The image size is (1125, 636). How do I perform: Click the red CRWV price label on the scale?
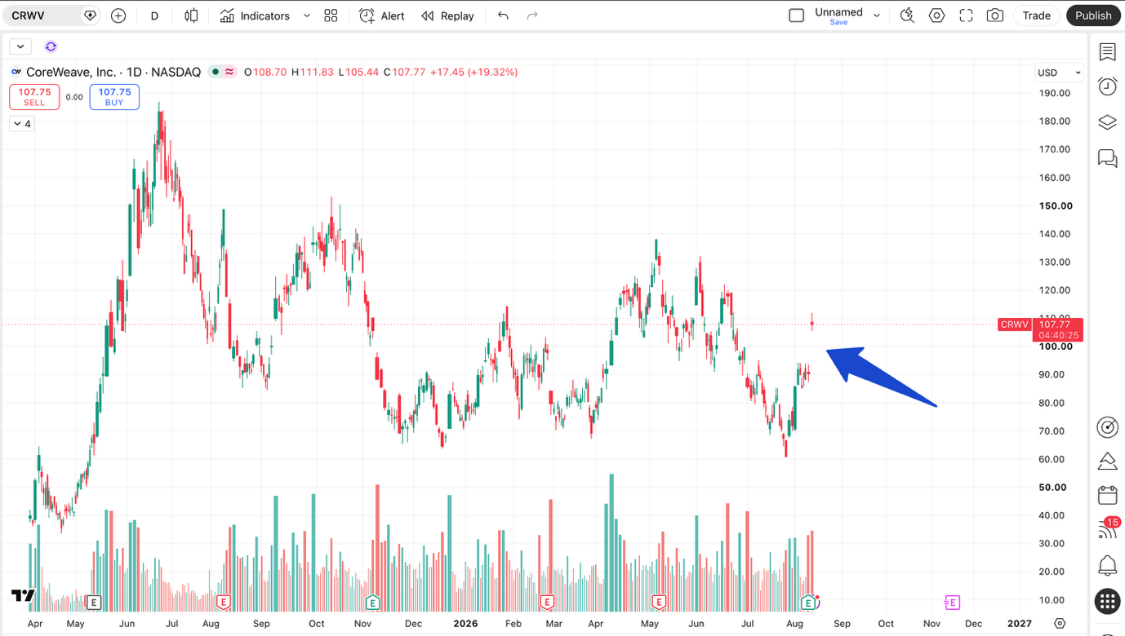tap(1015, 325)
